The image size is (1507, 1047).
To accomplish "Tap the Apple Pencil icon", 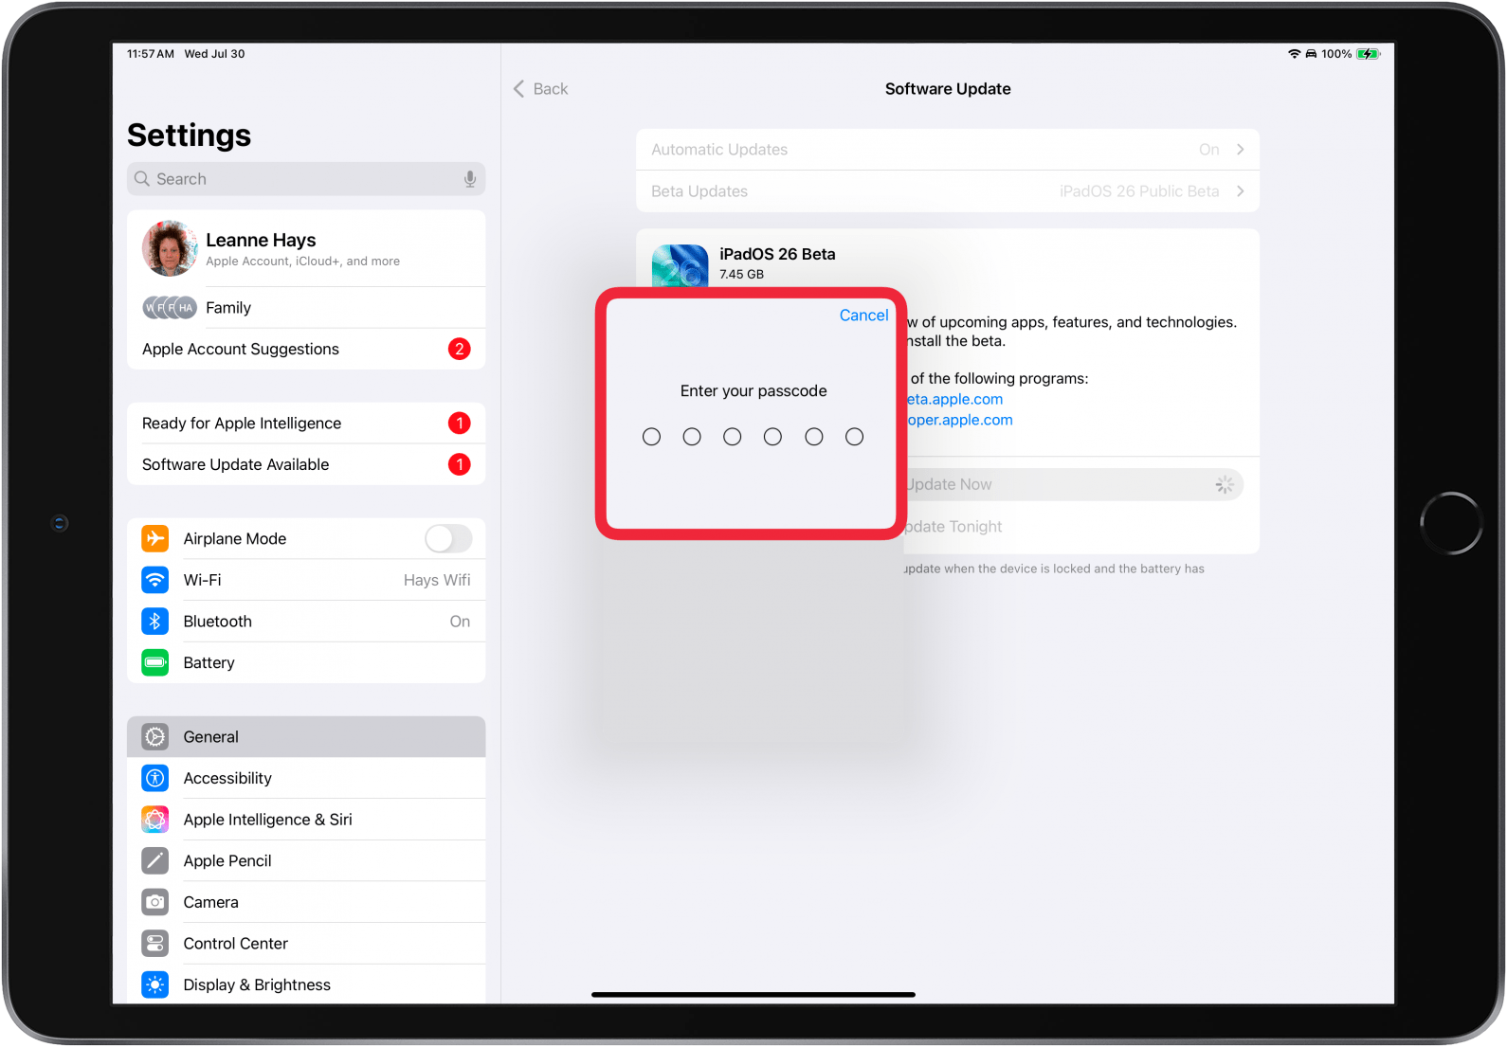I will click(x=154, y=861).
